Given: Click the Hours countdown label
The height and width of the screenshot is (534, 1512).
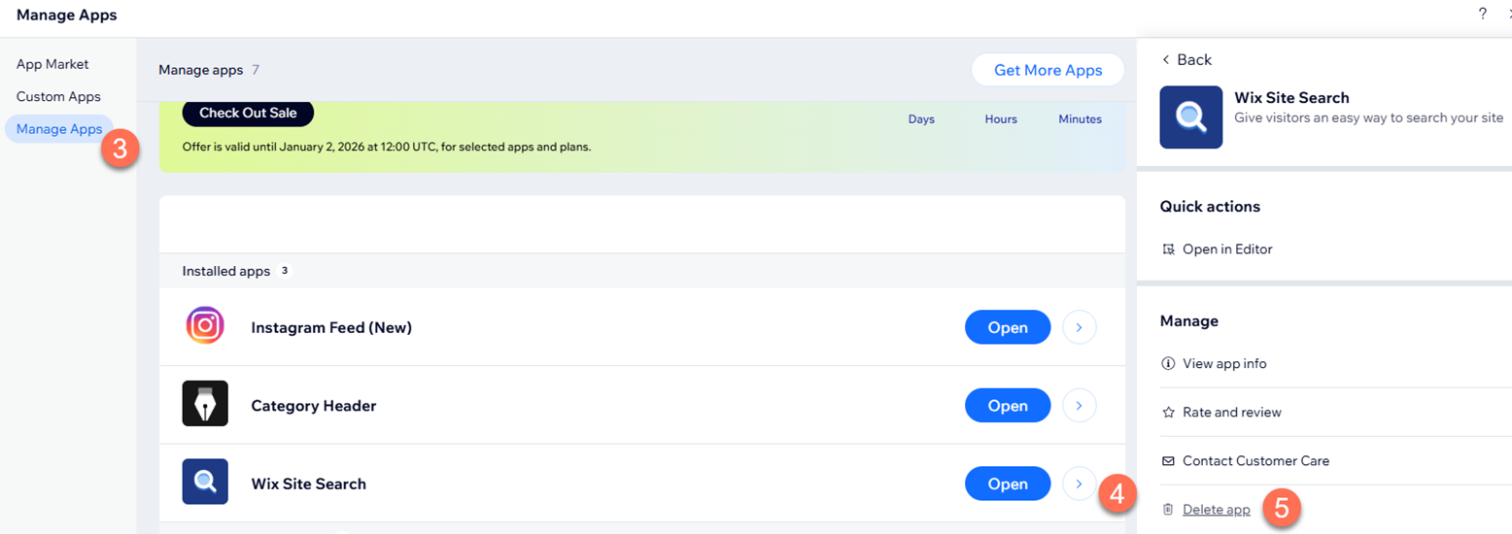Looking at the screenshot, I should tap(1001, 119).
